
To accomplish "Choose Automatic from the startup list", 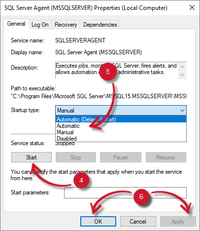I will tap(121, 126).
